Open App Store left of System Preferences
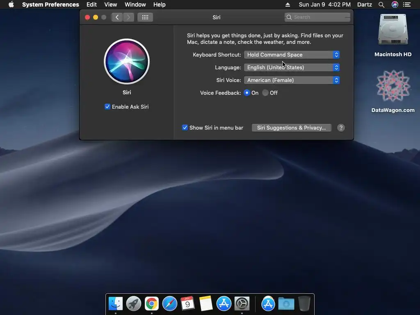The width and height of the screenshot is (420, 315). tap(224, 304)
